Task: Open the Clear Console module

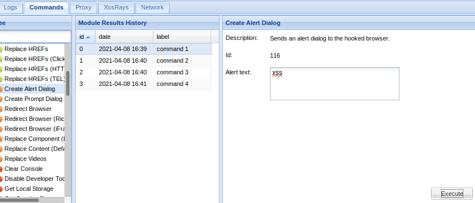Action: click(x=24, y=169)
